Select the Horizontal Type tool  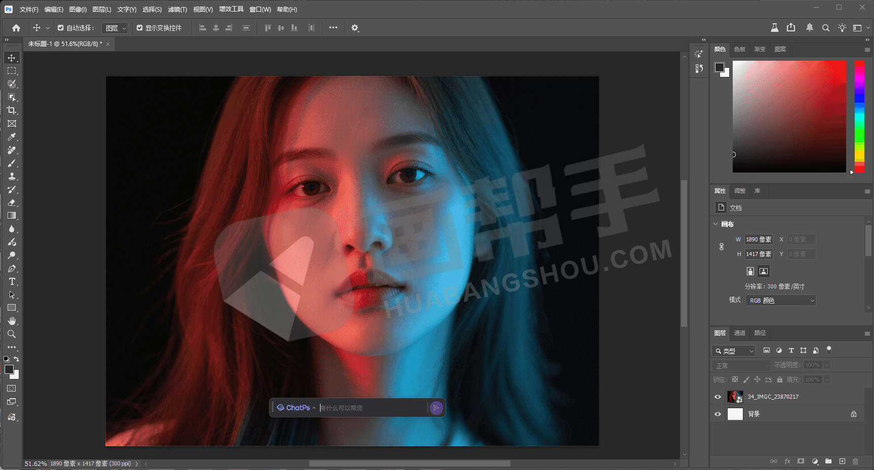(12, 282)
